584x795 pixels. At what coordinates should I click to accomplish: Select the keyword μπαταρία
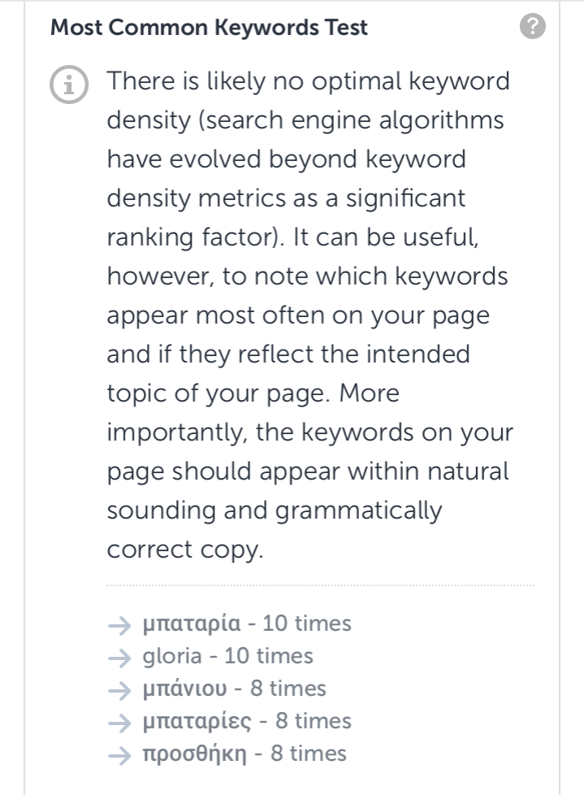click(192, 624)
